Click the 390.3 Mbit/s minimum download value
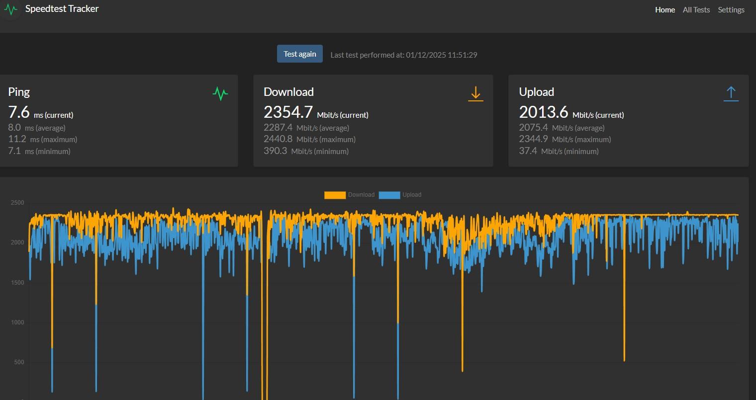The height and width of the screenshot is (400, 756). [275, 151]
